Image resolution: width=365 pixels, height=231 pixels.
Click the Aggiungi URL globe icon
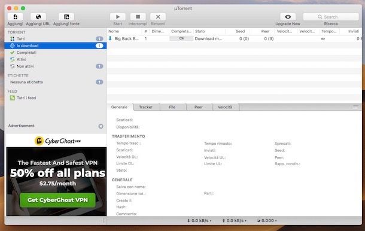38,17
